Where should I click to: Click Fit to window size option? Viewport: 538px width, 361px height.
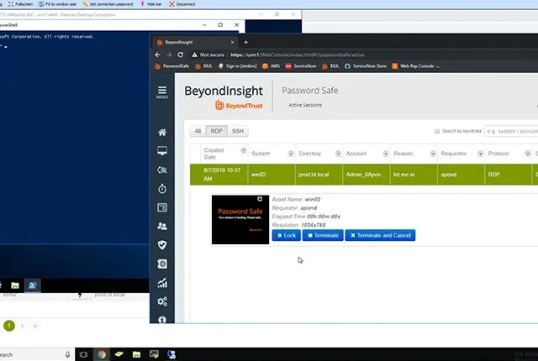click(57, 4)
